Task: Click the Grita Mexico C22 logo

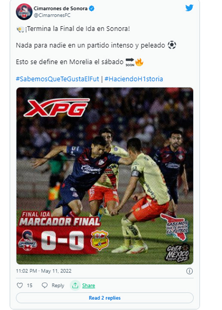Action: pos(177,253)
